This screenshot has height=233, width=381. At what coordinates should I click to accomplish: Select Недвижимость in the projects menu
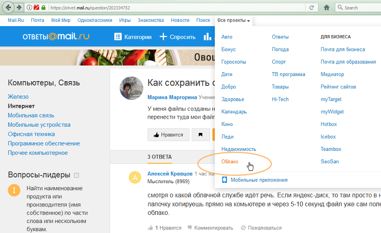pyautogui.click(x=239, y=149)
